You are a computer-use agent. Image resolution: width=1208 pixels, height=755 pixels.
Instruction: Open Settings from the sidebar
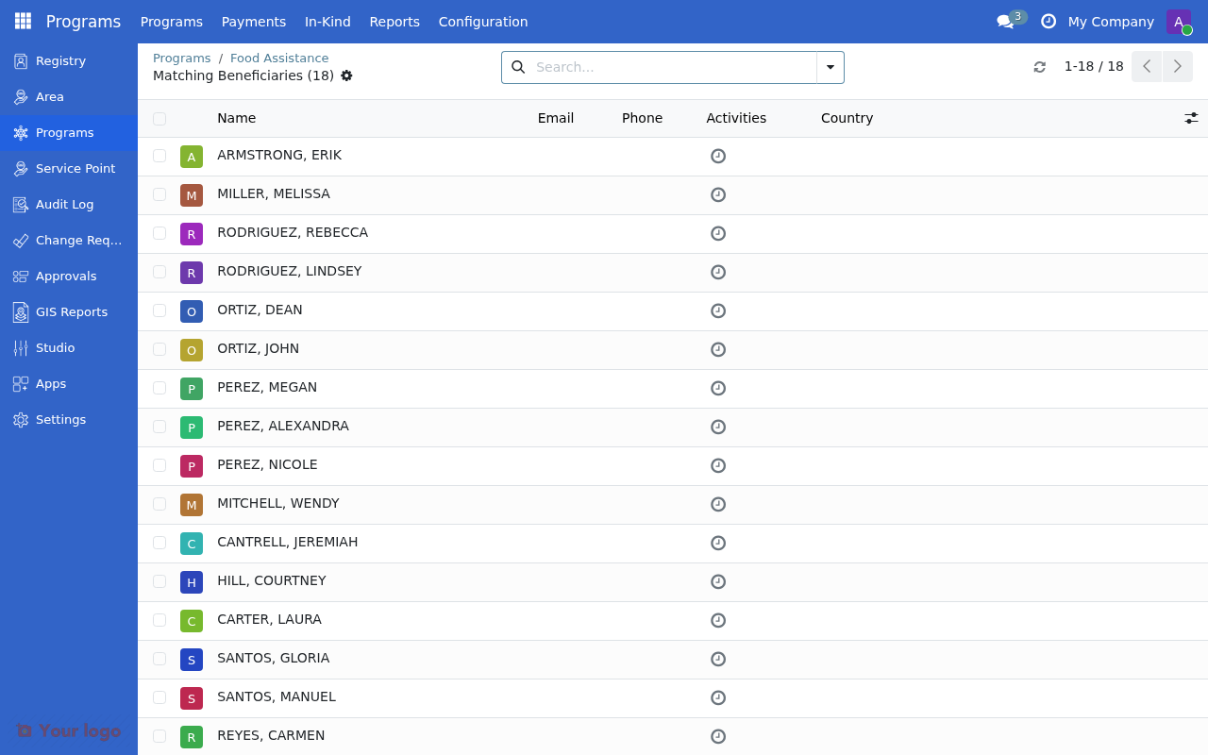tap(59, 419)
